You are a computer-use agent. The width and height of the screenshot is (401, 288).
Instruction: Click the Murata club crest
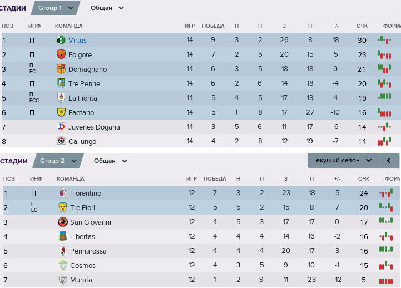(63, 280)
